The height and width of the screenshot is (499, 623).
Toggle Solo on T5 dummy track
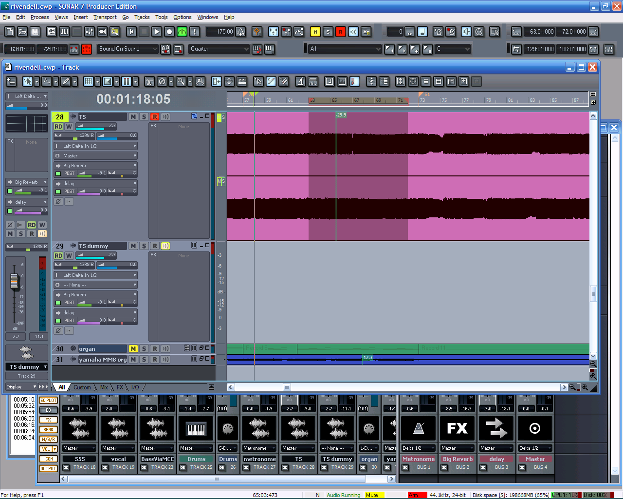tap(144, 246)
